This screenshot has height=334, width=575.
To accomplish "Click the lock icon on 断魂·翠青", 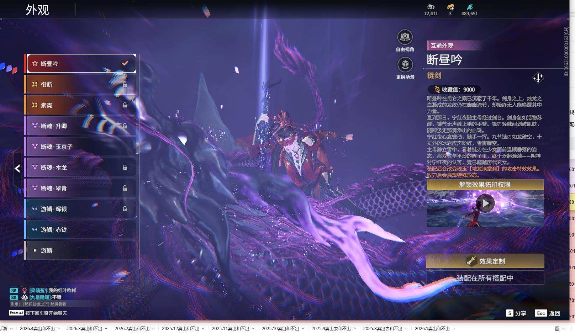I will [x=125, y=188].
